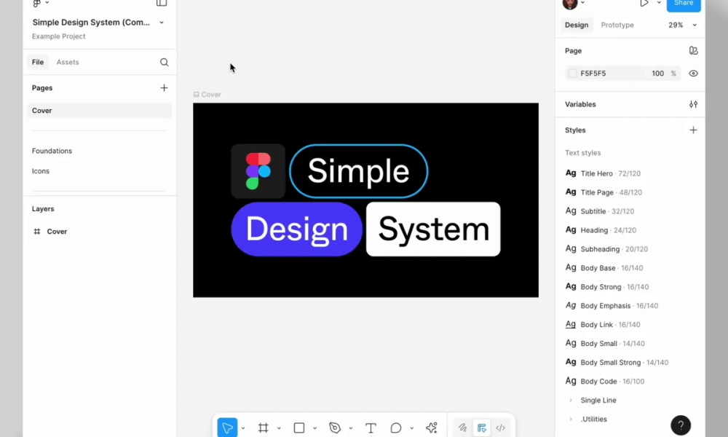Image resolution: width=728 pixels, height=437 pixels.
Task: Click the search icon in the left panel
Action: (x=165, y=63)
